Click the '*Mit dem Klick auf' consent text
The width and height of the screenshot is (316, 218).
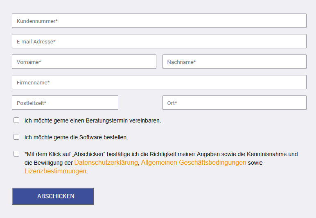[x=48, y=154]
